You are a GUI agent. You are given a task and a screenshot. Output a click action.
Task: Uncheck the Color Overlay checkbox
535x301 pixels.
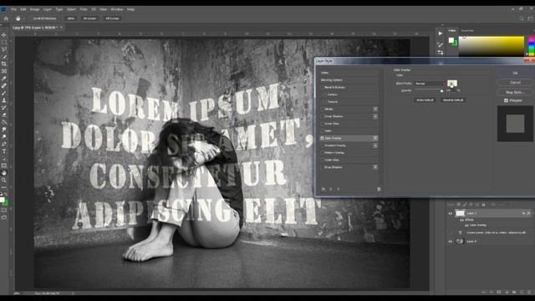click(x=322, y=138)
